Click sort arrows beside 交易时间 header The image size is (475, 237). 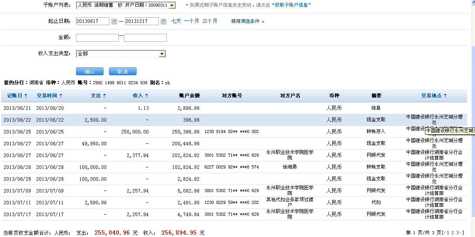(61, 96)
